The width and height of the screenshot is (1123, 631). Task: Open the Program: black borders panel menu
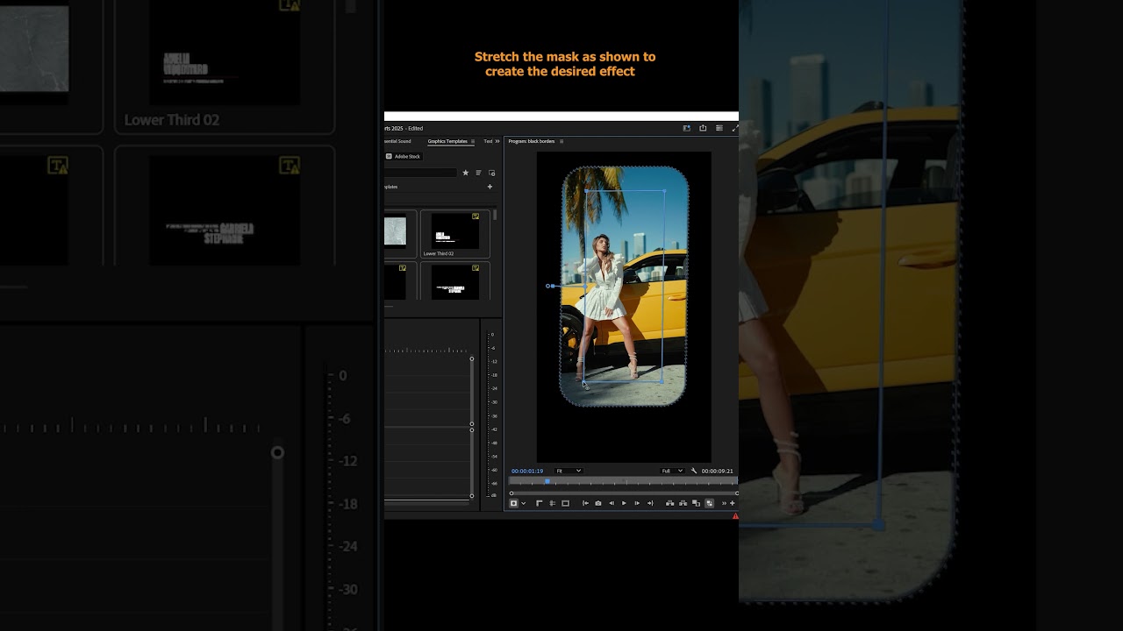coord(561,141)
